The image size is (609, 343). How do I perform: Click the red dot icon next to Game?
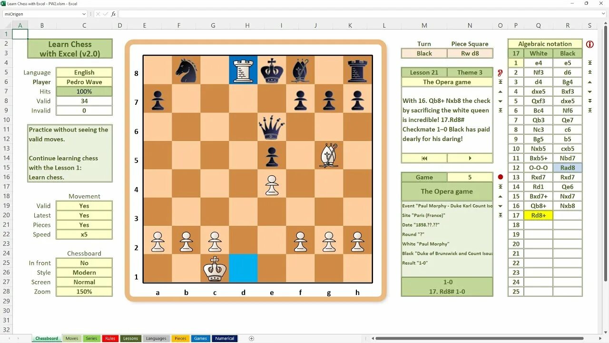500,177
